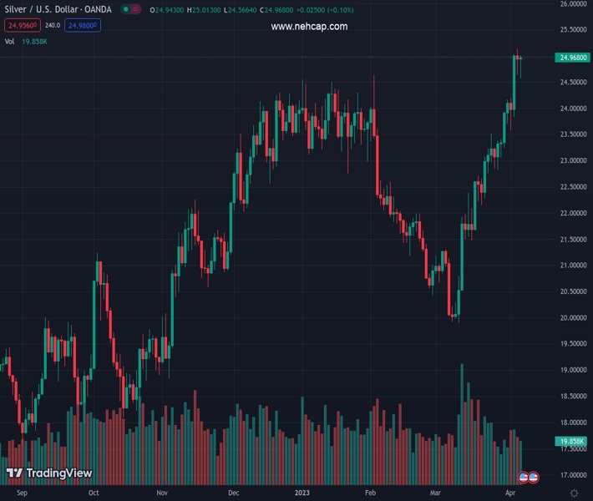Image resolution: width=593 pixels, height=501 pixels.
Task: Click the Dec label on time axis
Action: (234, 493)
